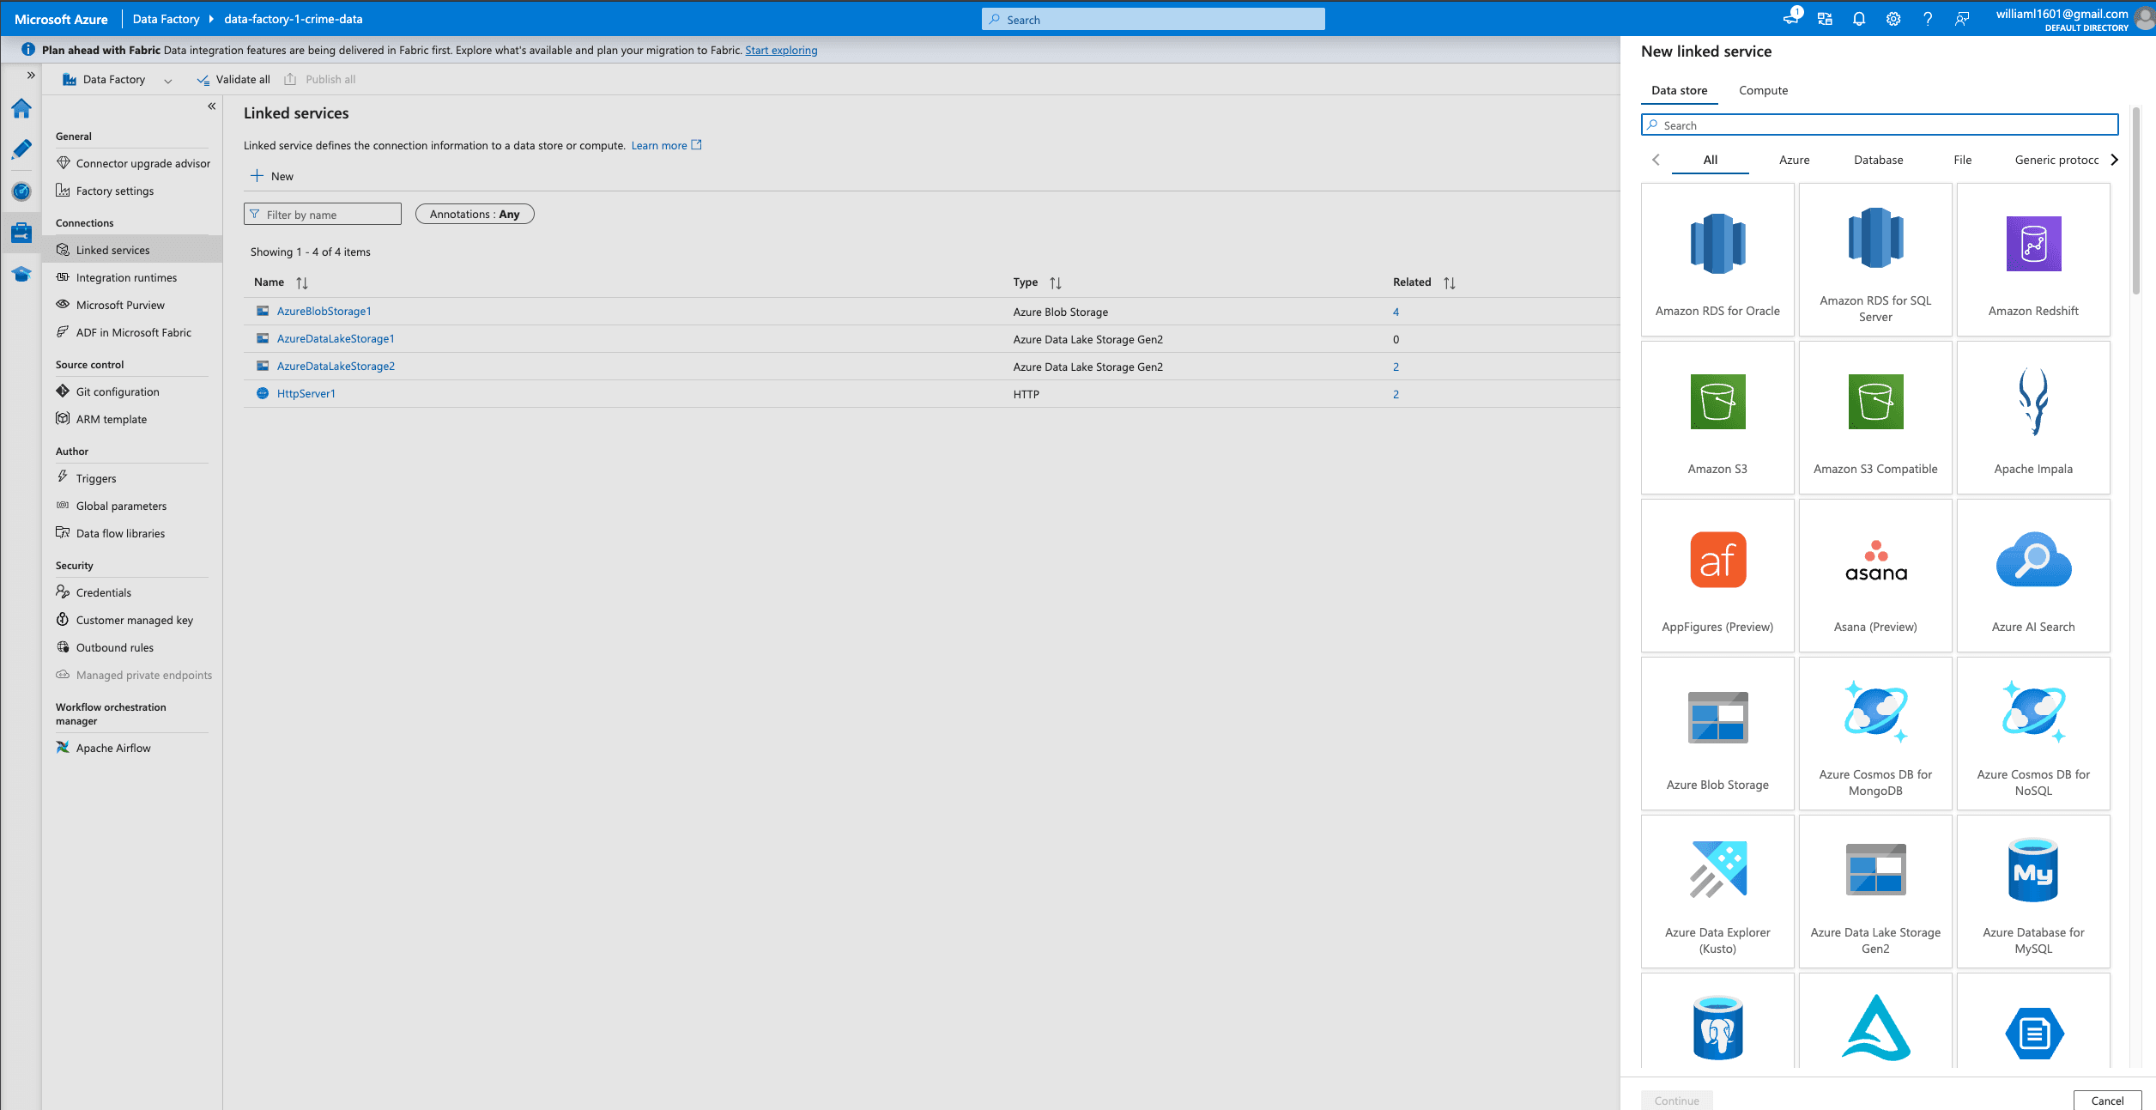Viewport: 2156px width, 1110px height.
Task: Focus the New linked service search box
Action: [1880, 124]
